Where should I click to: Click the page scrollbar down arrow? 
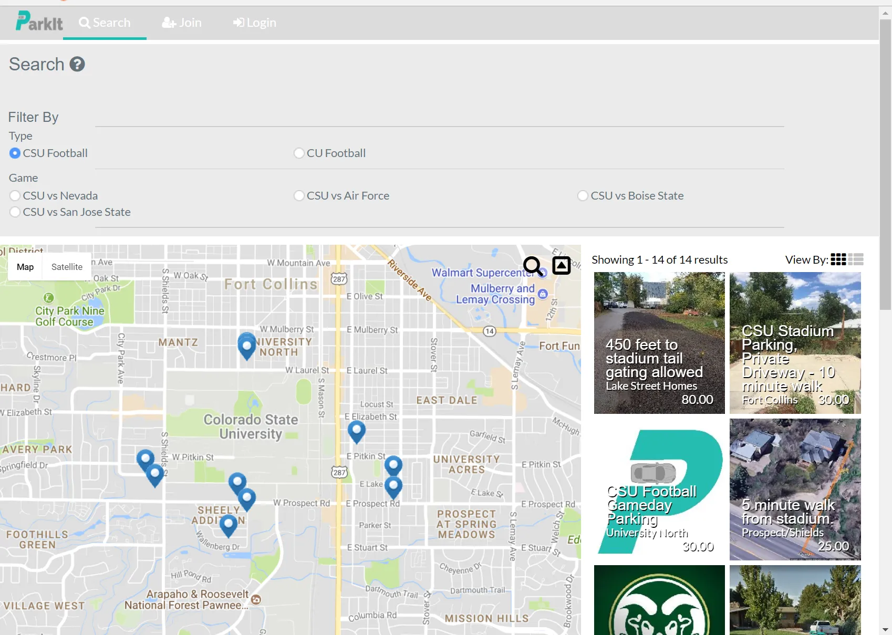click(885, 629)
